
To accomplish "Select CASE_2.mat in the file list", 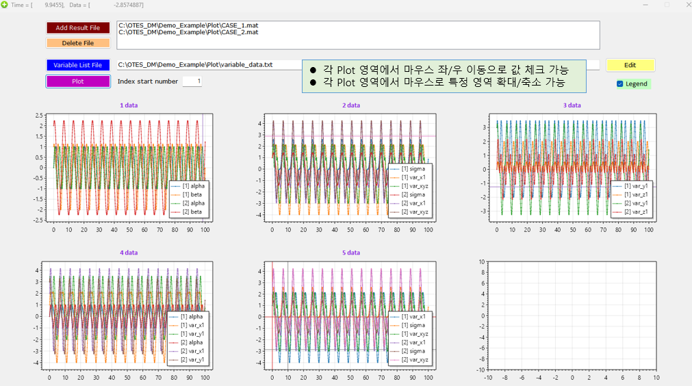I will click(188, 32).
